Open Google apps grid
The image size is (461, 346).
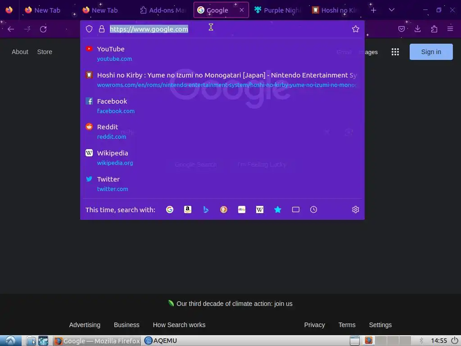395,52
